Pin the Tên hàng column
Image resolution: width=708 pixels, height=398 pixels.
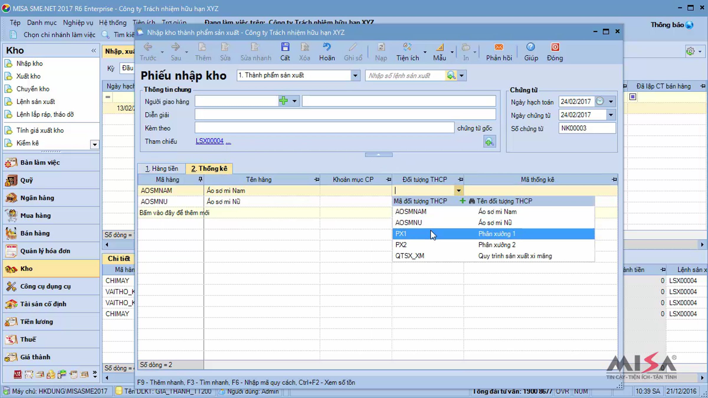[317, 179]
